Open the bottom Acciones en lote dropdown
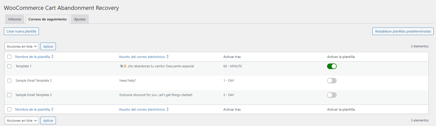Screen dimensions: 436x126 [22, 120]
